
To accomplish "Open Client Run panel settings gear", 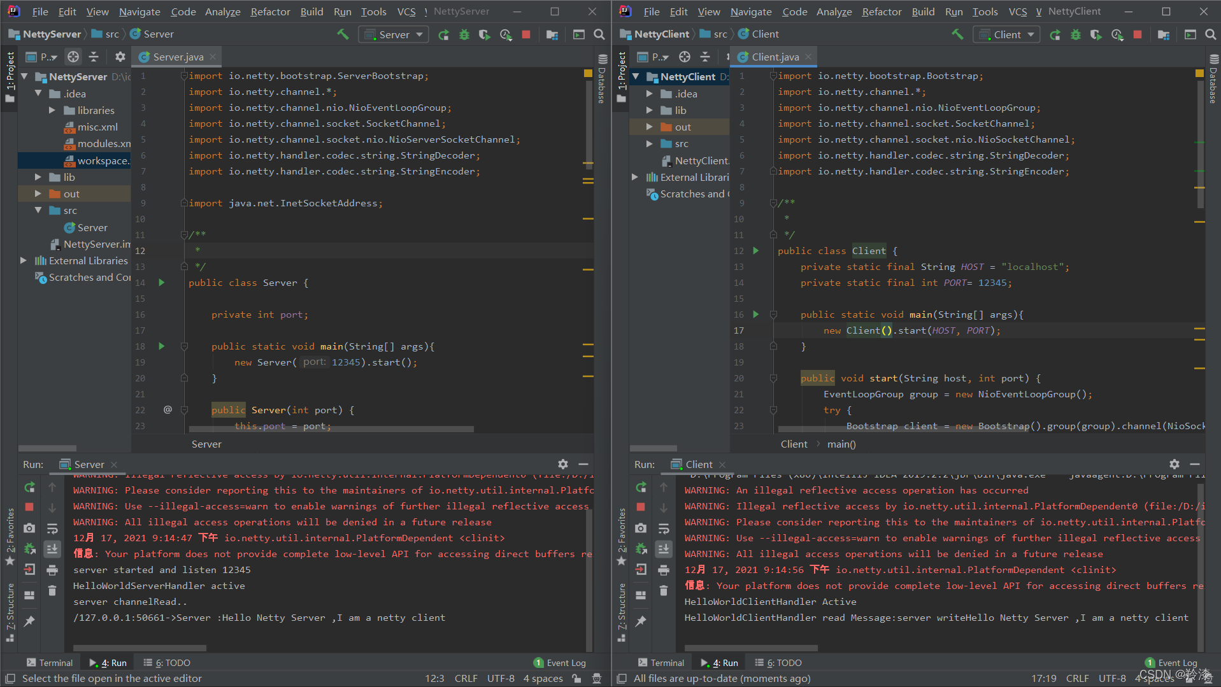I will [x=1175, y=464].
